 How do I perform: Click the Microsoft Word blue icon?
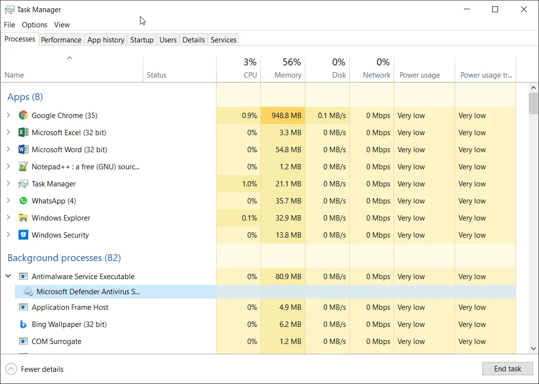tap(23, 149)
